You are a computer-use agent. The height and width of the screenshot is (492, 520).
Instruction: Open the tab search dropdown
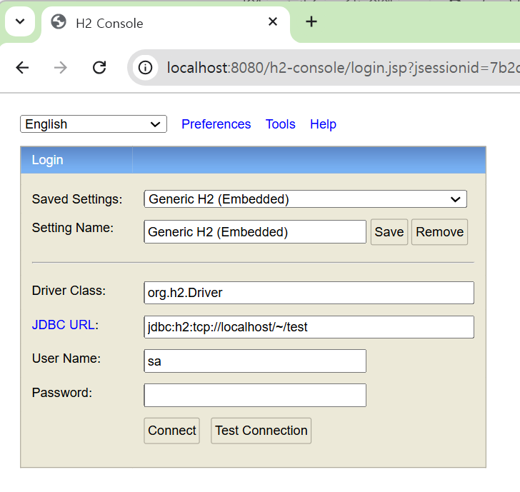20,22
